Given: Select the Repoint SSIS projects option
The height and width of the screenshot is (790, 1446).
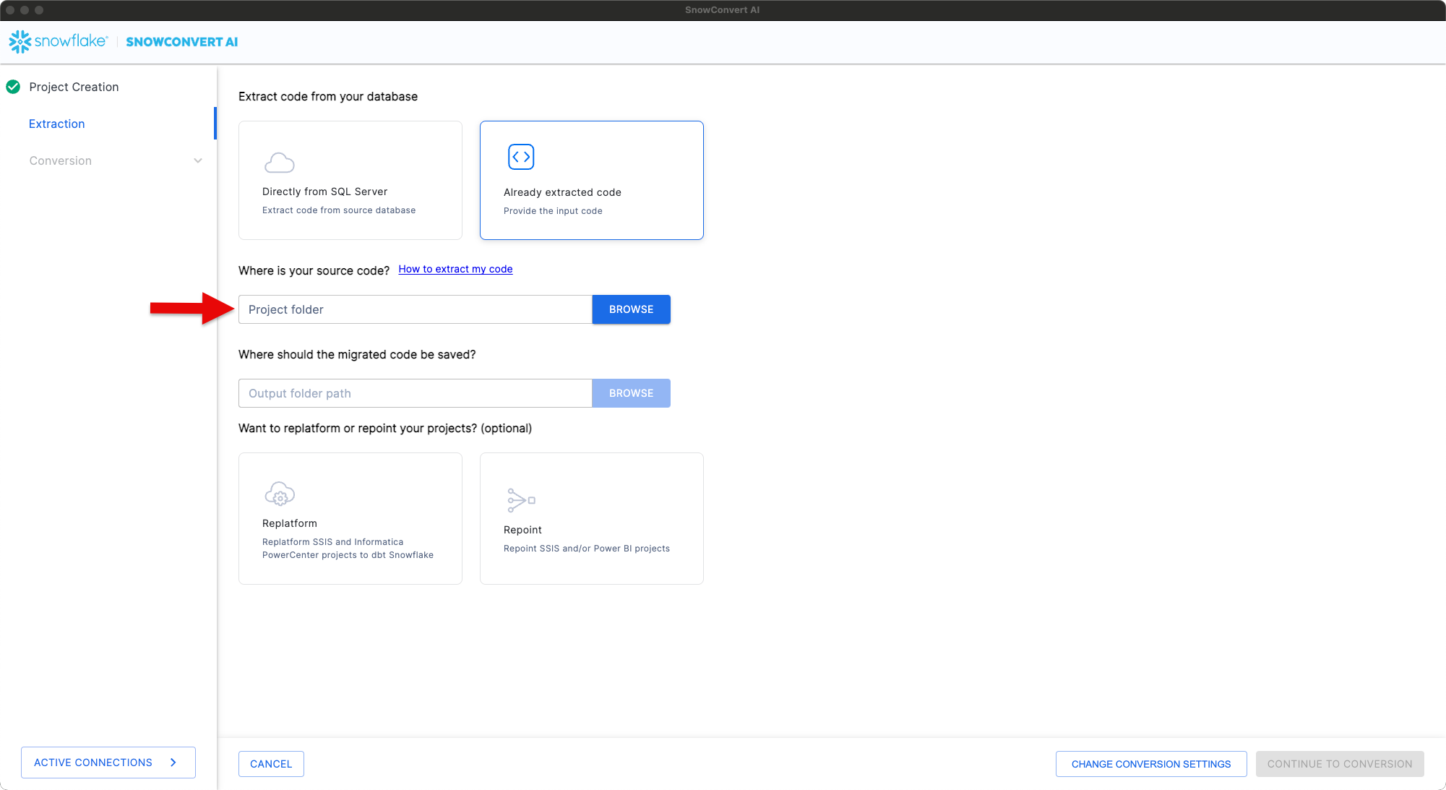Looking at the screenshot, I should click(591, 518).
